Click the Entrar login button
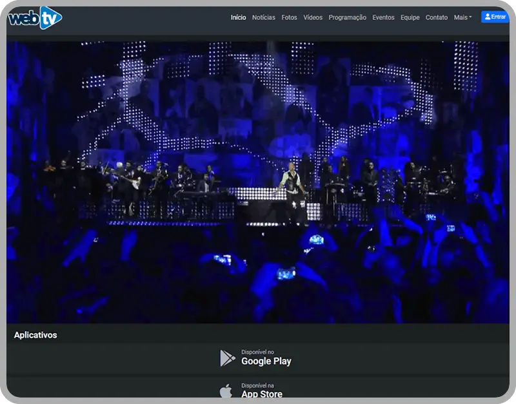The height and width of the screenshot is (404, 516). (495, 17)
